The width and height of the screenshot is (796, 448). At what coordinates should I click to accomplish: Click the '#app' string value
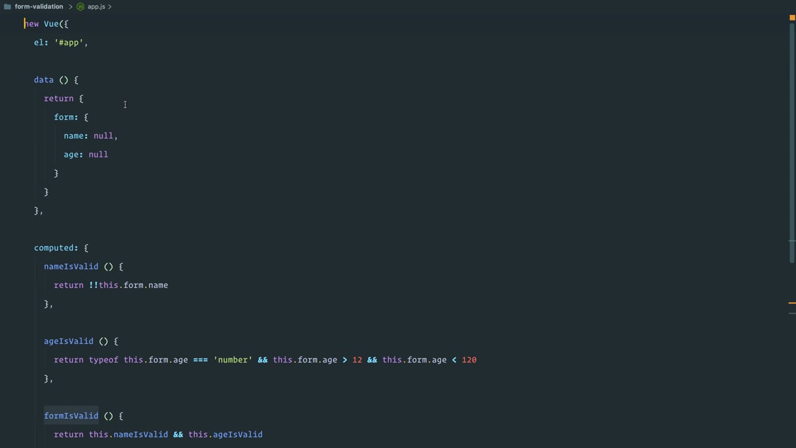[68, 42]
